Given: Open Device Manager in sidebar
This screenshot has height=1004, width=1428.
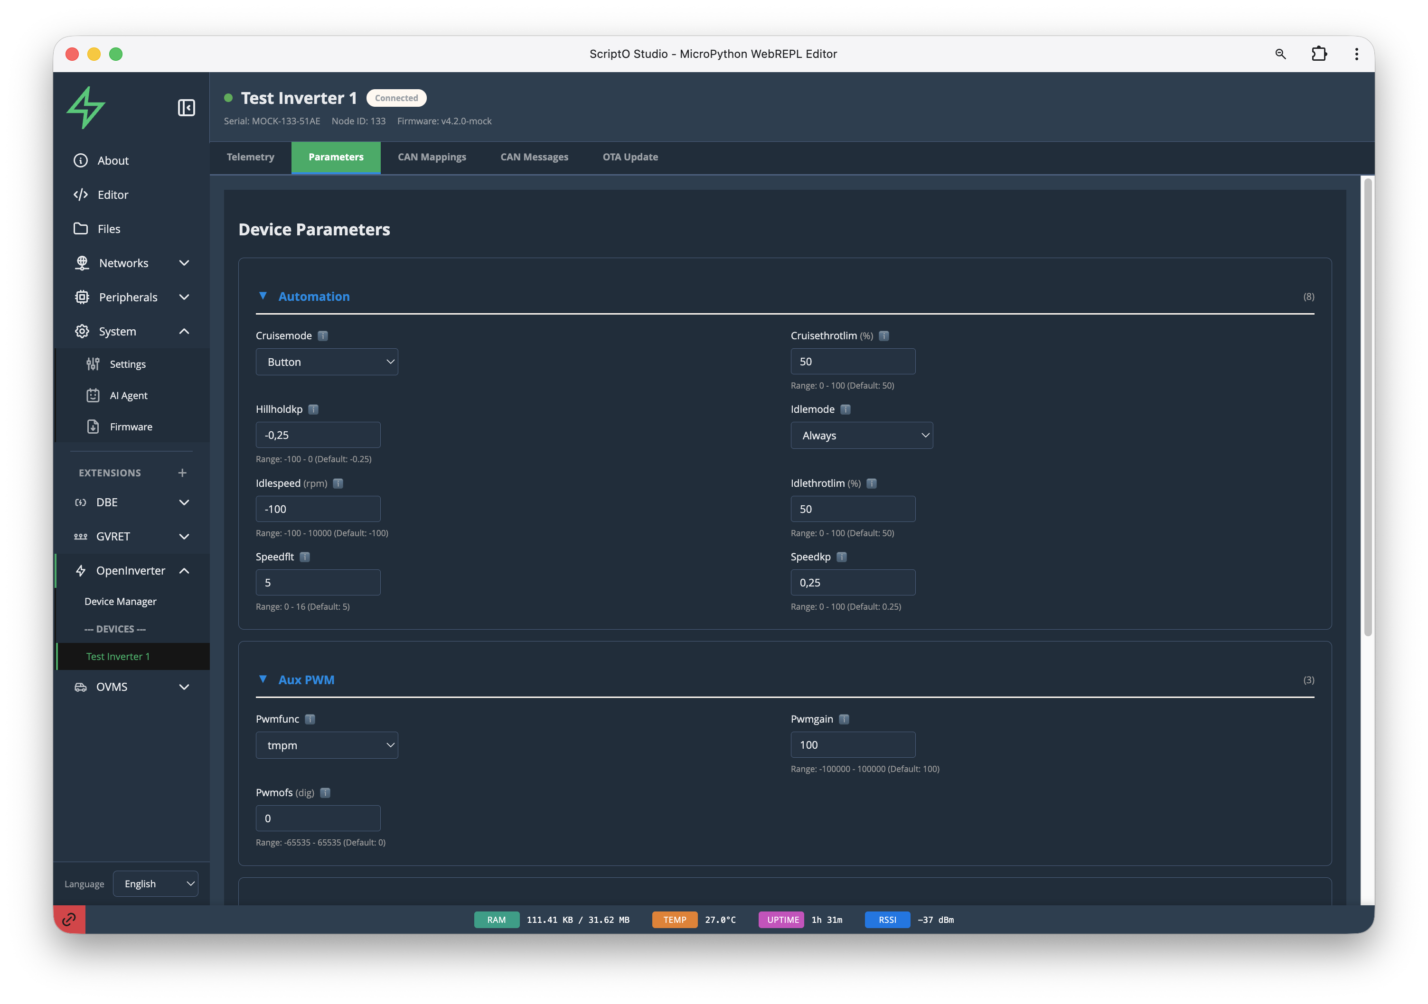Looking at the screenshot, I should pyautogui.click(x=121, y=601).
